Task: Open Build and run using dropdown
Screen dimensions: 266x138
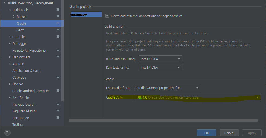Action: coord(160,59)
